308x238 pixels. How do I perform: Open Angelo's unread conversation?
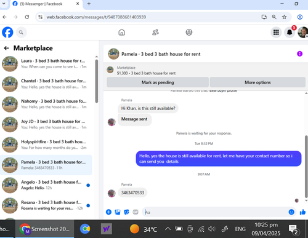[x=46, y=185]
